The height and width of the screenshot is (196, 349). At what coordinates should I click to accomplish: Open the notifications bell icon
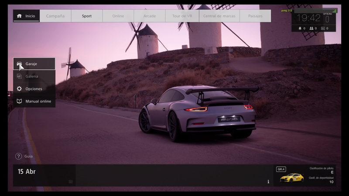pyautogui.click(x=300, y=28)
